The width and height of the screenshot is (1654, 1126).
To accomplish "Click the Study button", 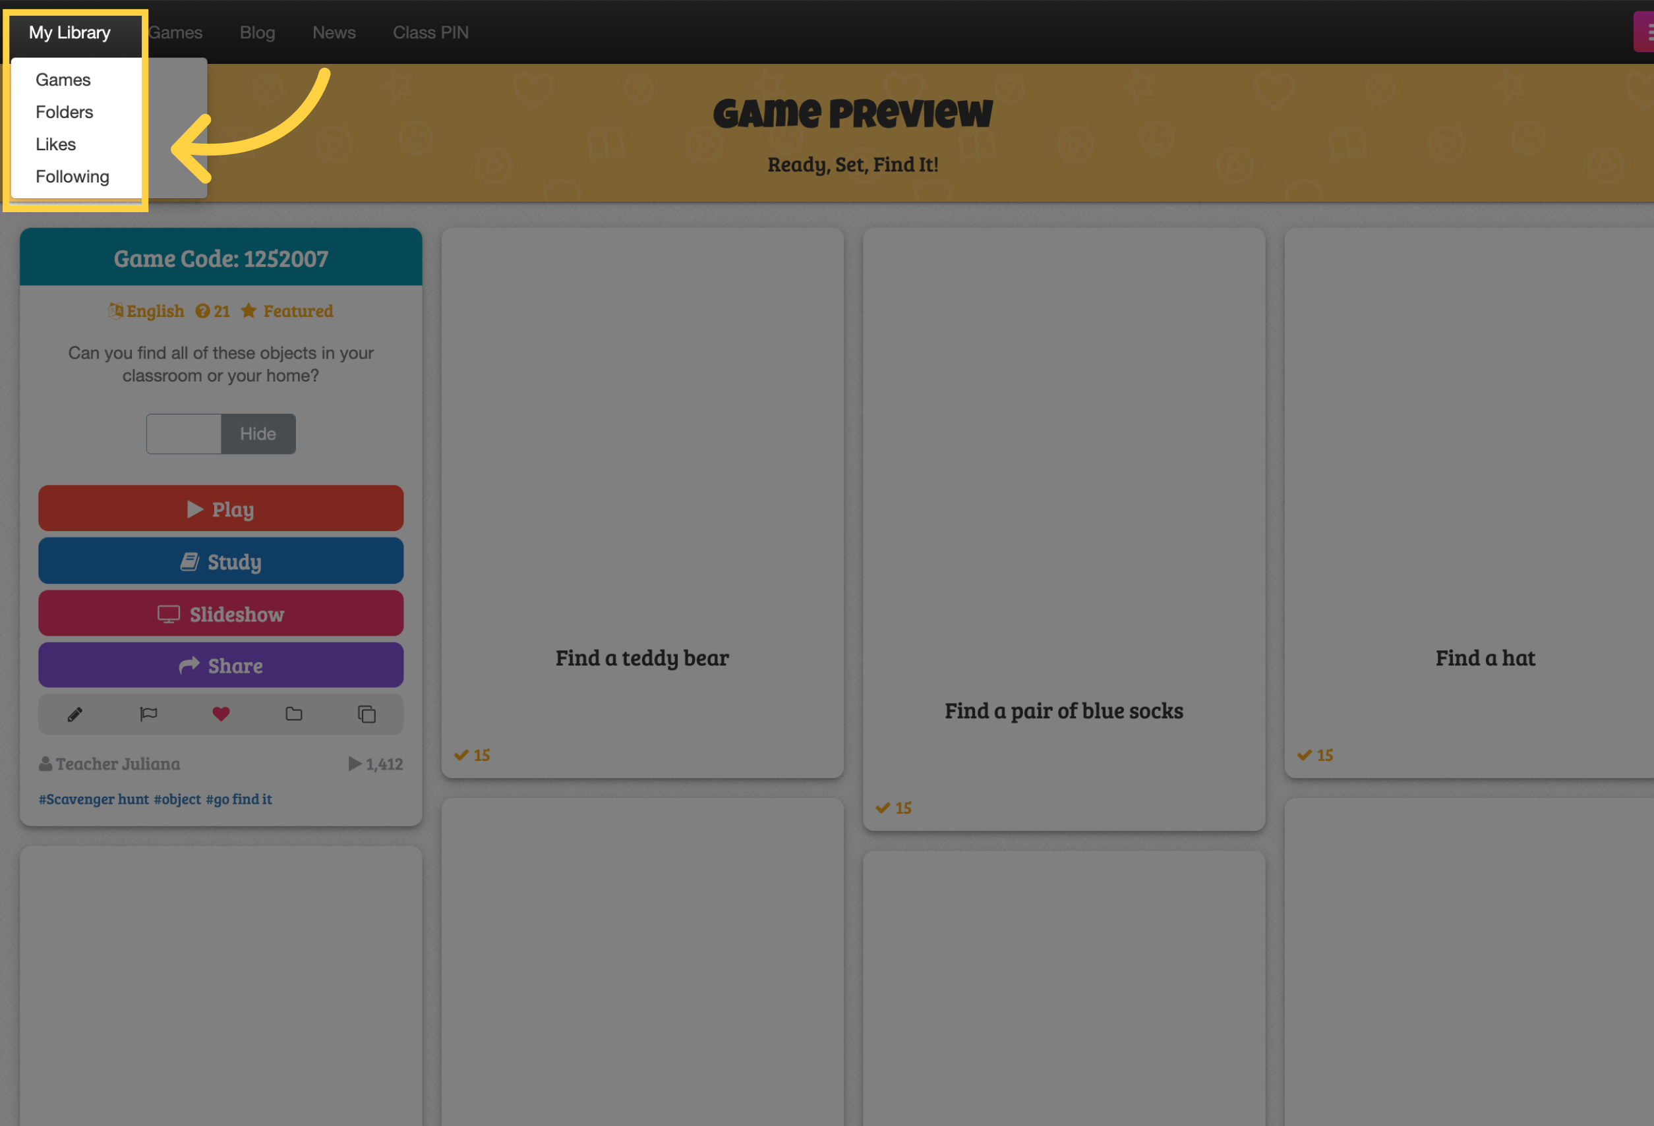I will [220, 562].
